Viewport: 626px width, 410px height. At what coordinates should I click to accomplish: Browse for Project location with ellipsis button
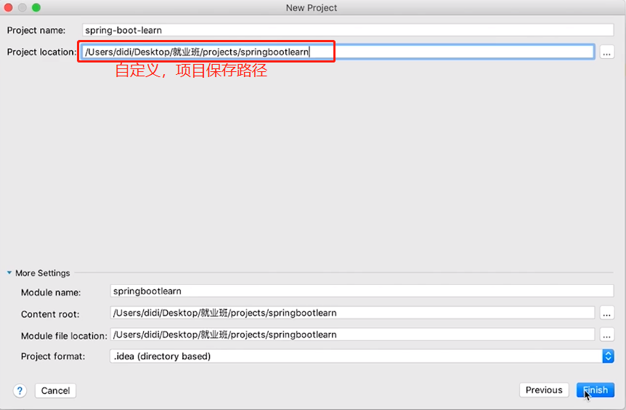(x=607, y=52)
